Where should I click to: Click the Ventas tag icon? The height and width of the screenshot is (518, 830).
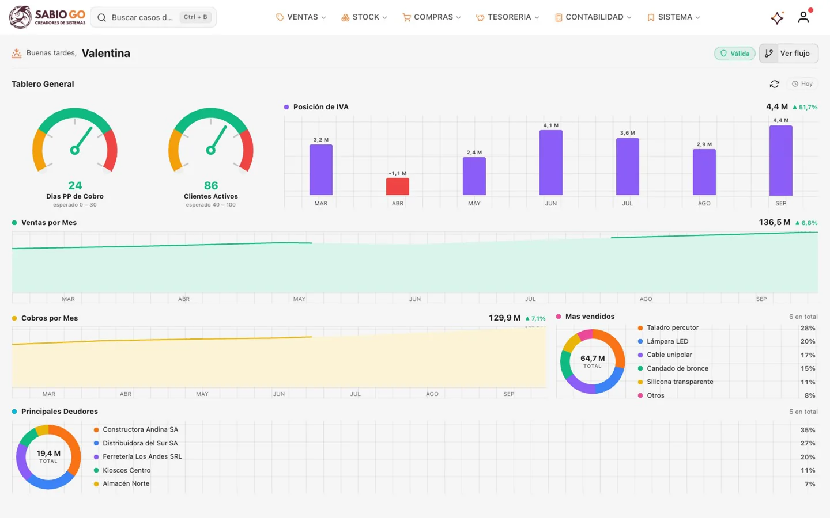280,17
